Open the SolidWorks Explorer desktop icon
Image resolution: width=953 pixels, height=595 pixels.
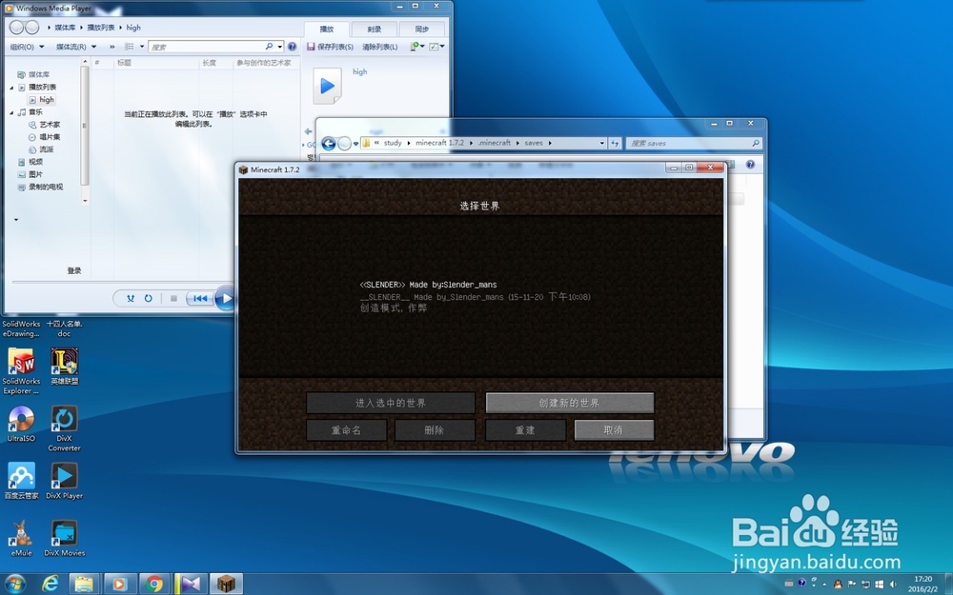[21, 371]
